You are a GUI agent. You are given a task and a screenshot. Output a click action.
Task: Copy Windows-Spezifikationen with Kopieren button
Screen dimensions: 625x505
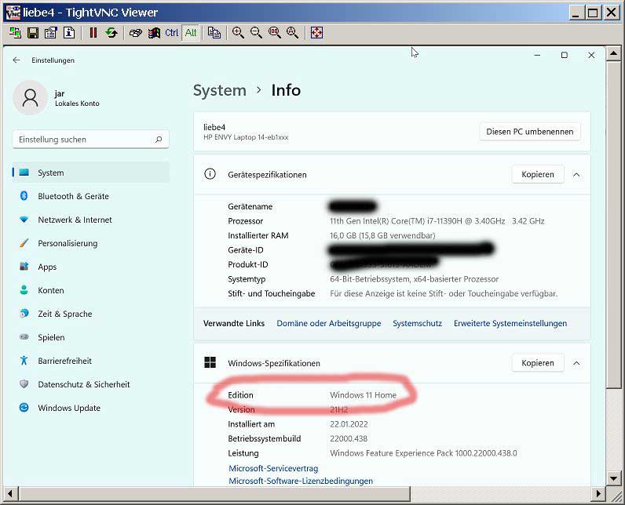(x=538, y=363)
